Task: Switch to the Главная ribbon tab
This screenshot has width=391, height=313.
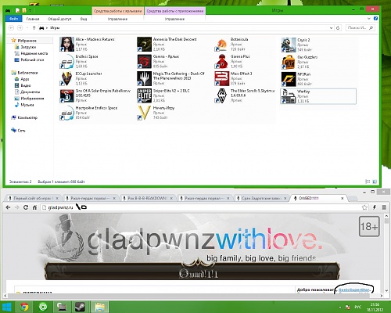Action: click(33, 19)
